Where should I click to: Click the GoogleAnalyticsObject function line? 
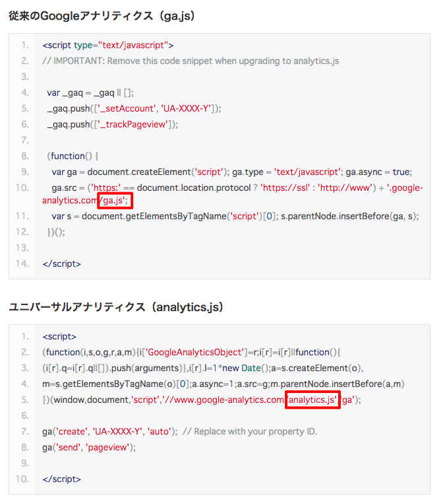click(191, 352)
